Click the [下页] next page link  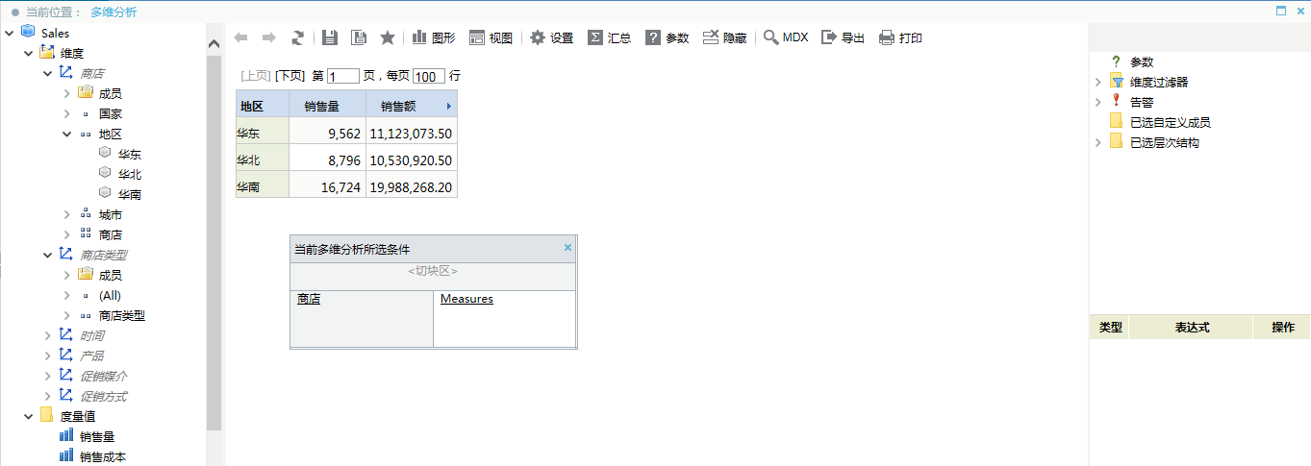click(x=290, y=75)
